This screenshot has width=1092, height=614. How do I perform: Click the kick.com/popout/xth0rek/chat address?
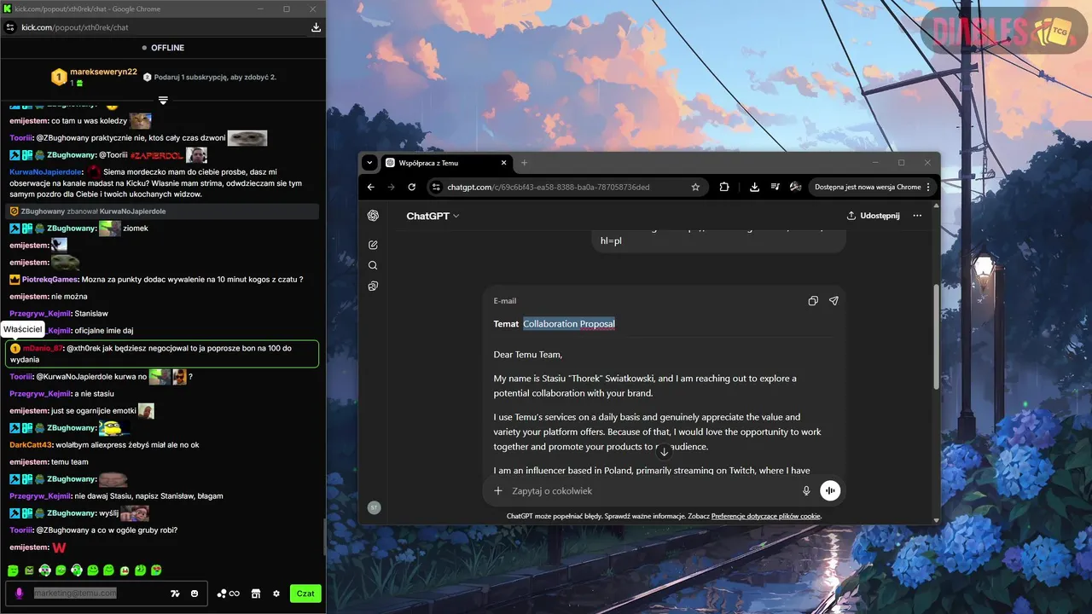[74, 27]
